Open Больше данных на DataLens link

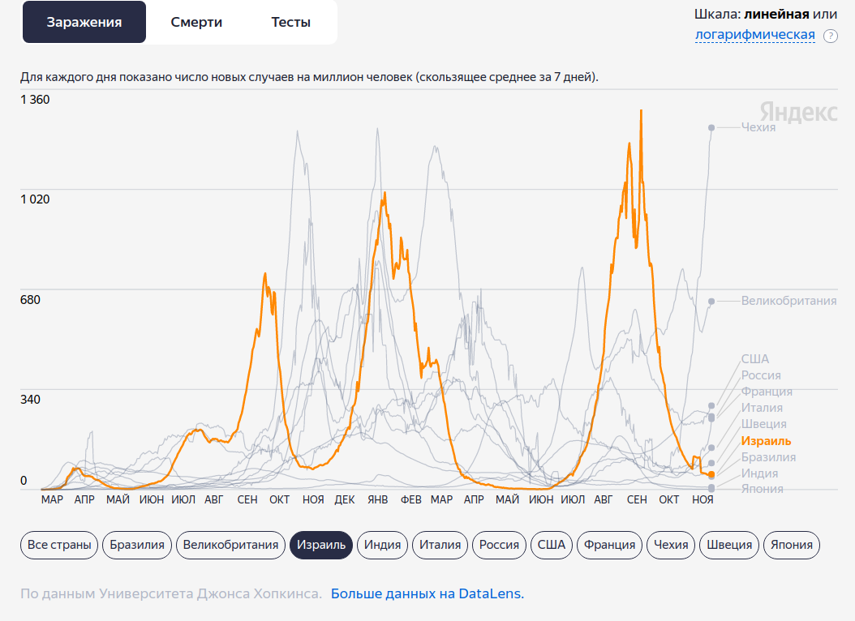(x=427, y=593)
